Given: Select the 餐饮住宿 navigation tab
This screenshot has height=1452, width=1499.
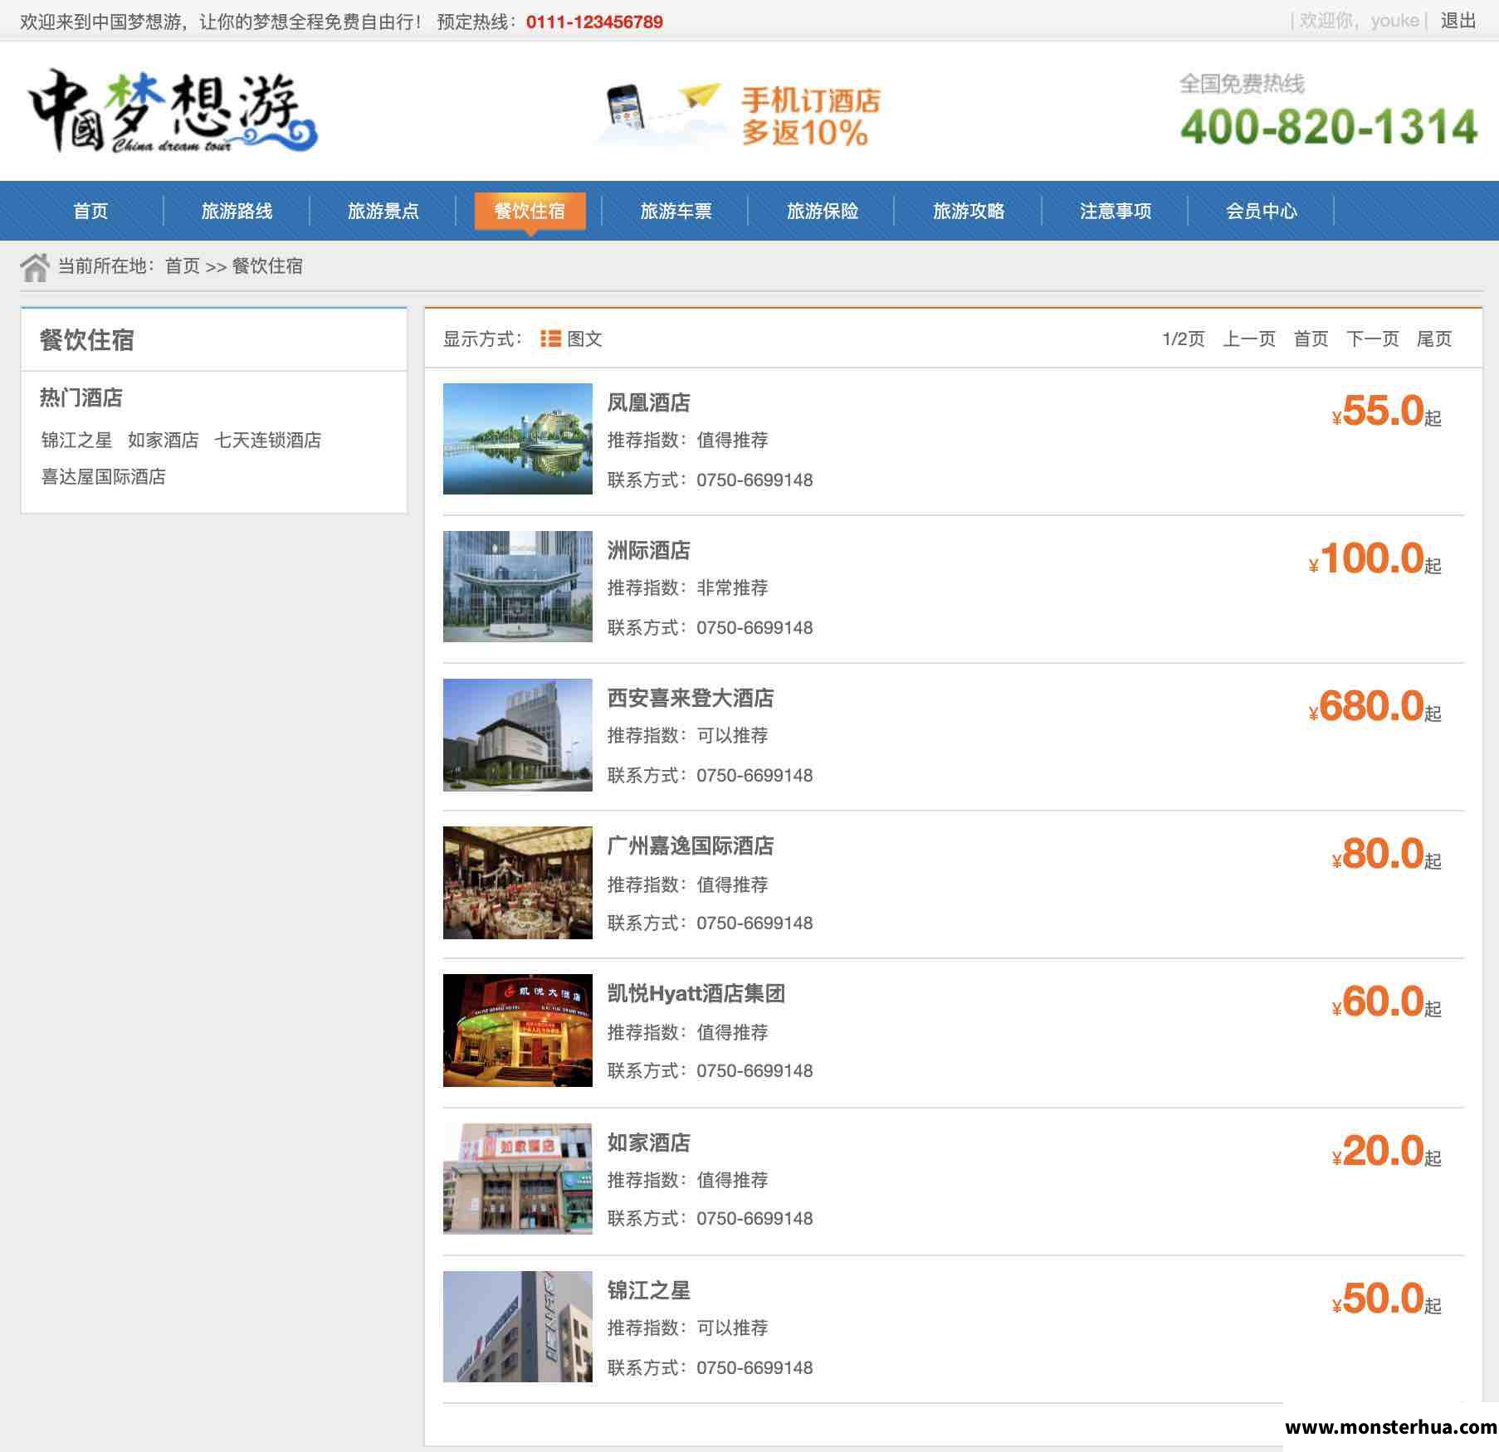Looking at the screenshot, I should coord(530,211).
